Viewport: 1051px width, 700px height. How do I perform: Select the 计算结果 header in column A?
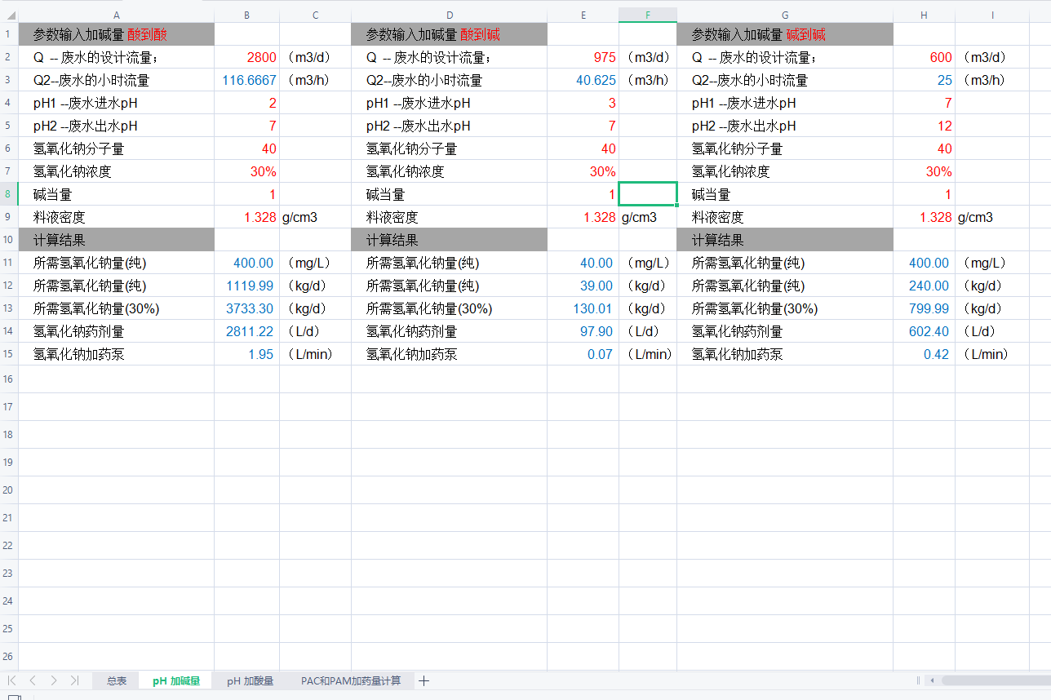coord(116,240)
